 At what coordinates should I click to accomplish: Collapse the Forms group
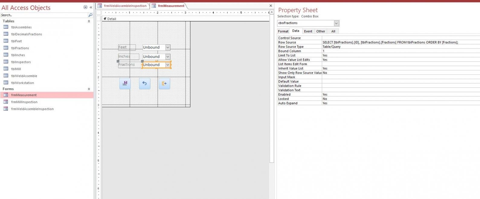89,89
